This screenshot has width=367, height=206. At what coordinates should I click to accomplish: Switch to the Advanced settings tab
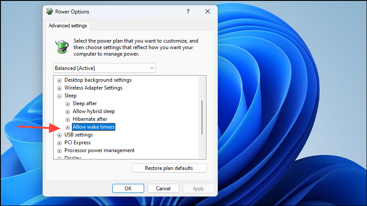(67, 26)
